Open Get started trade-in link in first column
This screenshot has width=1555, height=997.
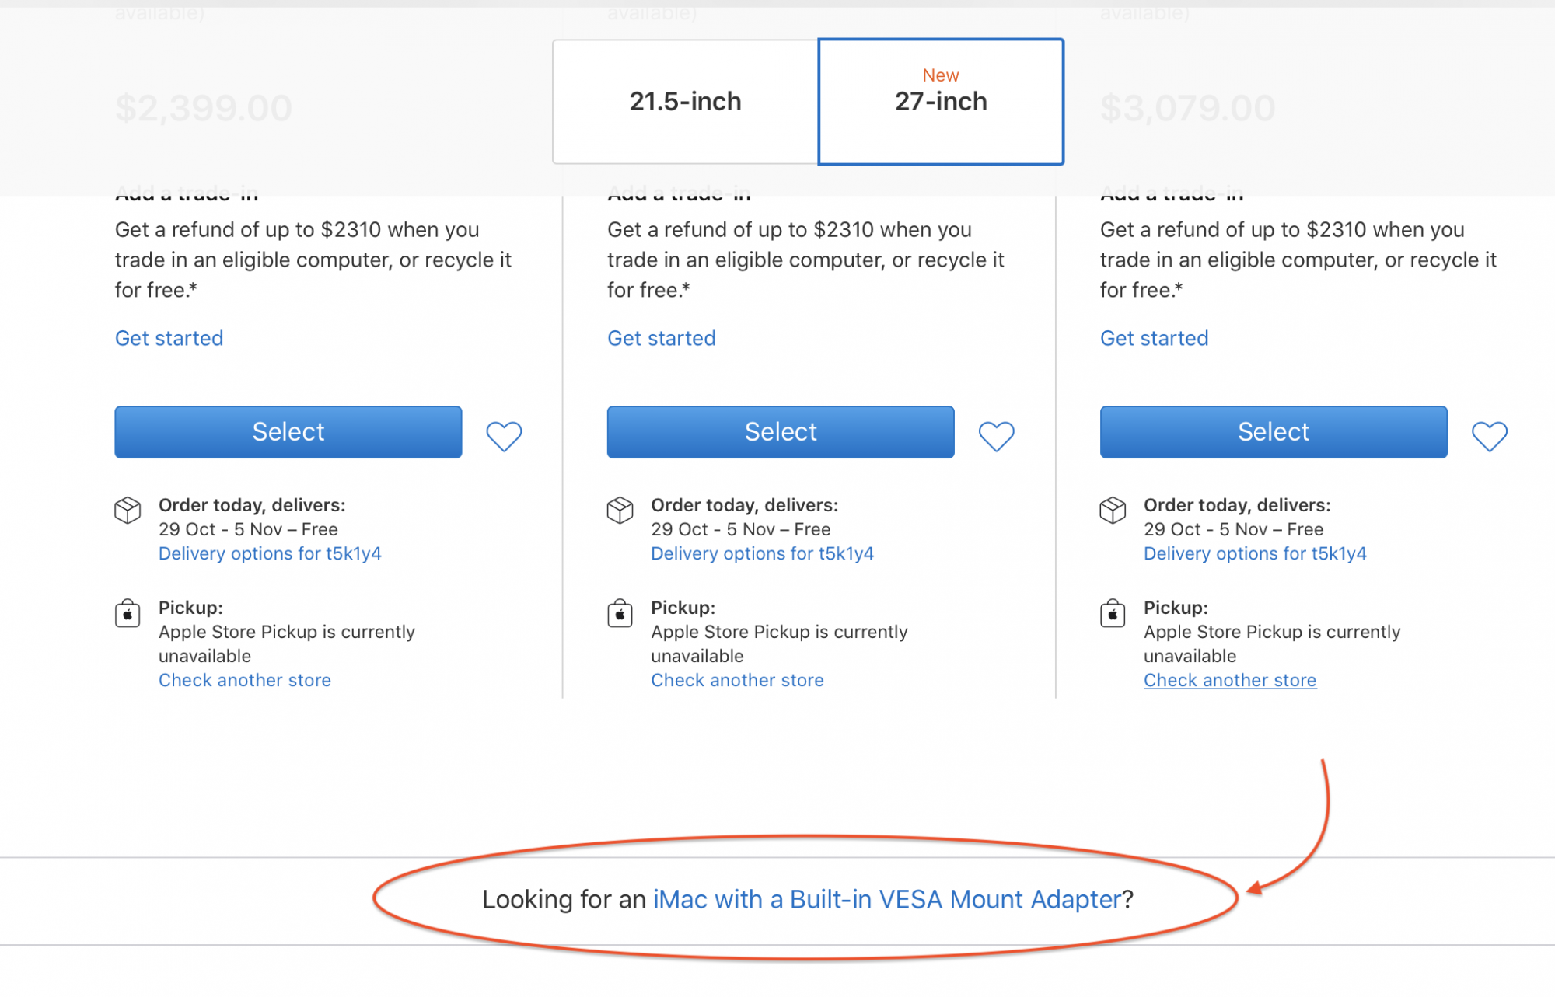169,338
